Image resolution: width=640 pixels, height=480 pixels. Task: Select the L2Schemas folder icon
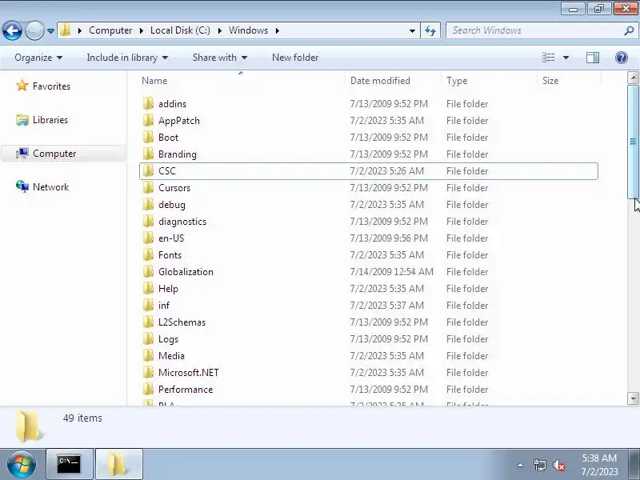(x=149, y=322)
